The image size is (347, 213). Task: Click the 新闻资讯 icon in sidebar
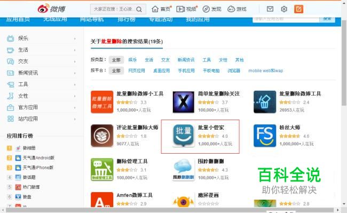(10, 73)
